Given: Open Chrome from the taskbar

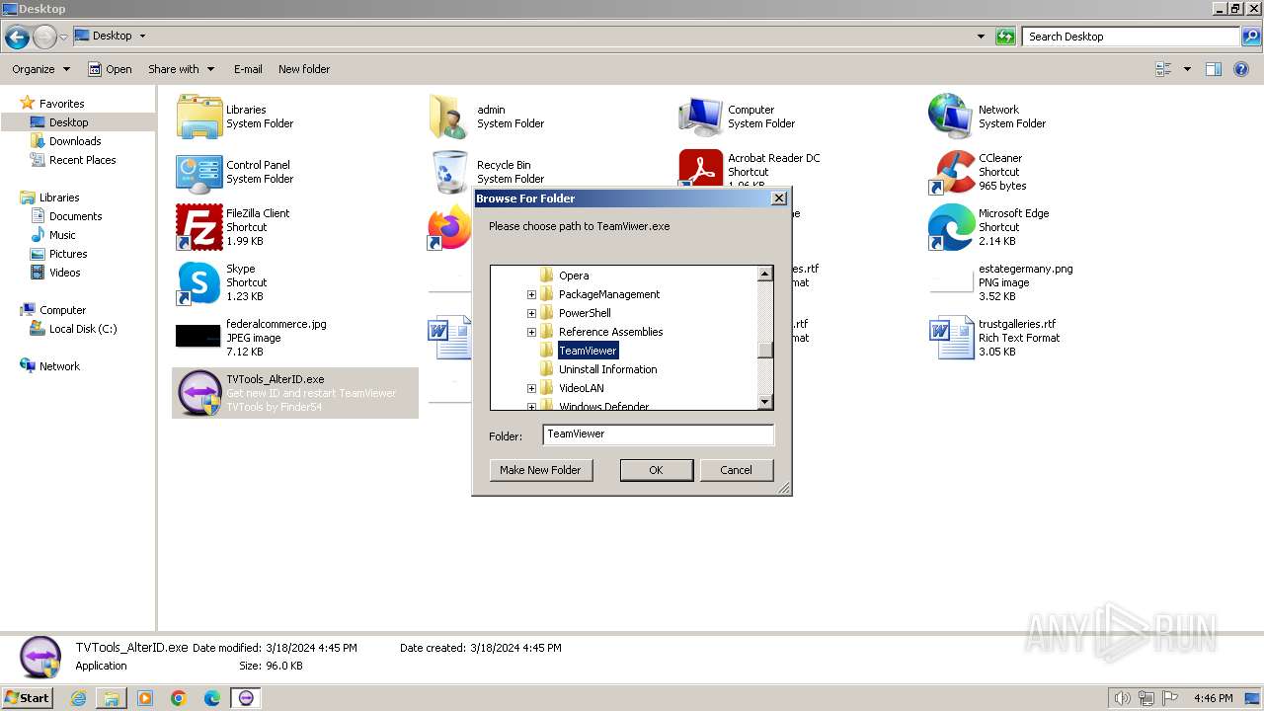Looking at the screenshot, I should point(179,698).
